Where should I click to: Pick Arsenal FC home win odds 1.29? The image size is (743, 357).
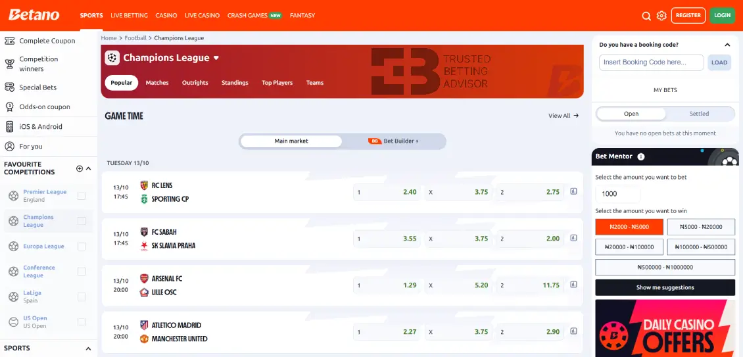tap(387, 285)
